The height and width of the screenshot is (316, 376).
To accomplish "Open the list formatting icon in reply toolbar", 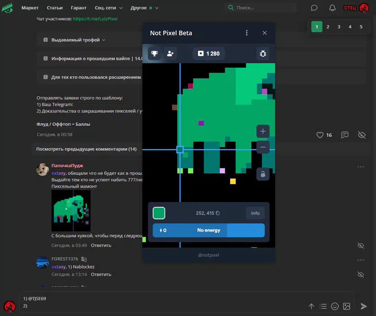I will coord(323,306).
